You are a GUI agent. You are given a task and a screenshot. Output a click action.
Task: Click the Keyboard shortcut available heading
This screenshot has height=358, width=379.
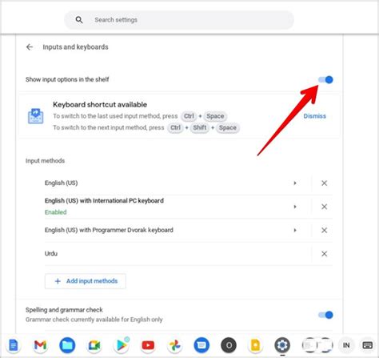(100, 105)
